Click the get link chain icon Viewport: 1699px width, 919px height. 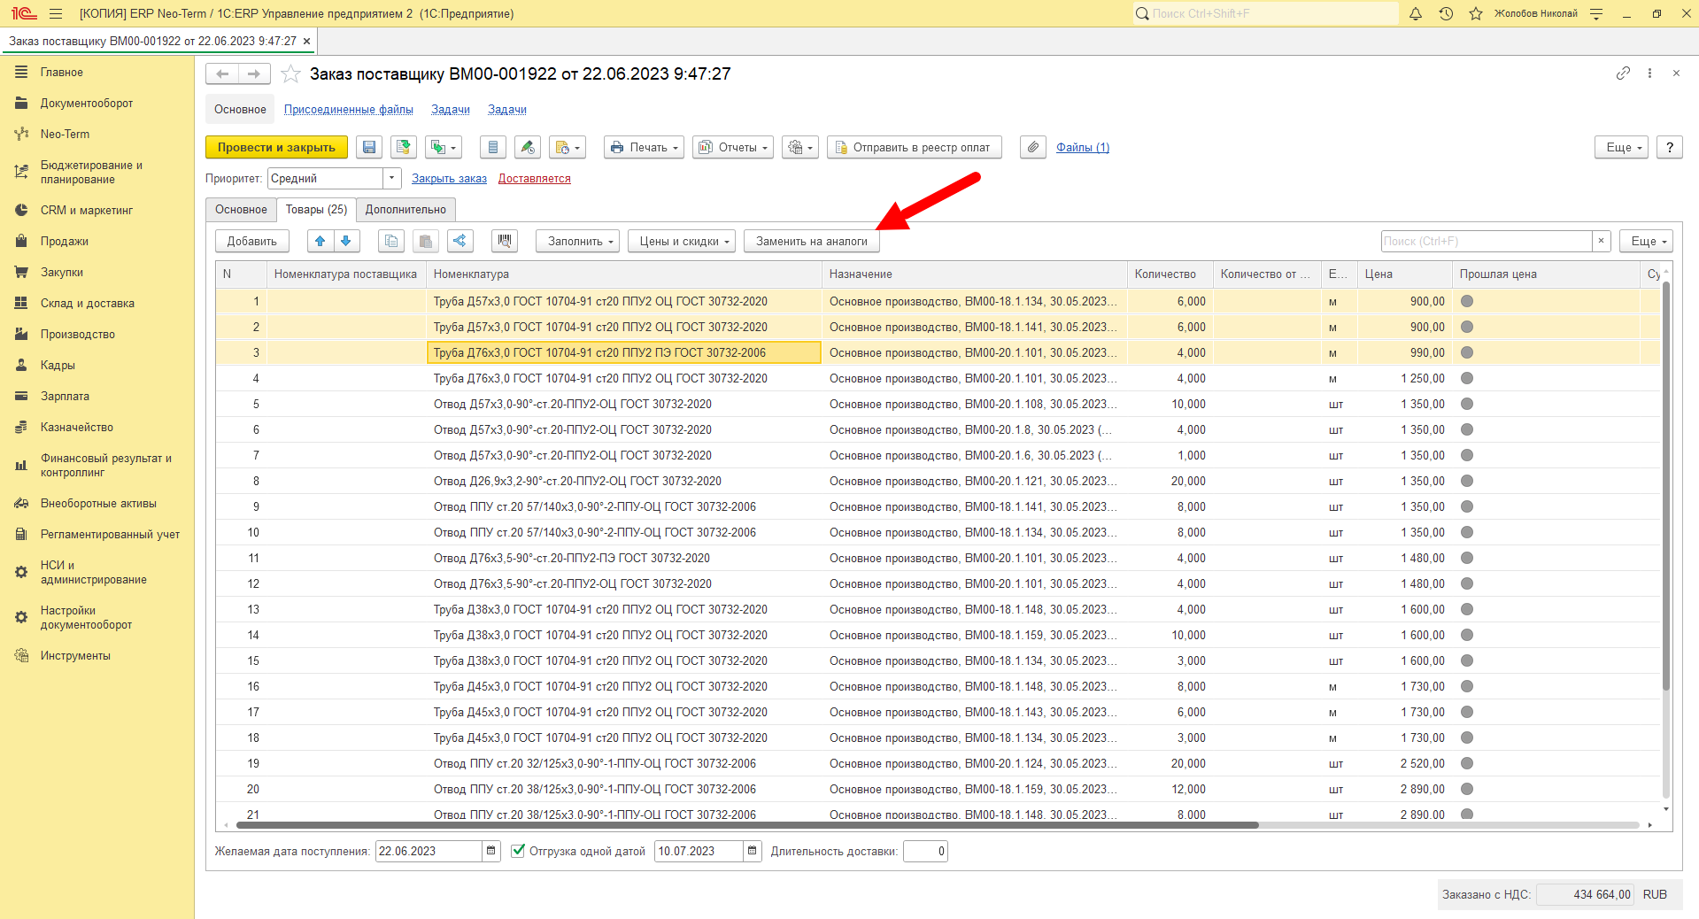(x=1623, y=73)
